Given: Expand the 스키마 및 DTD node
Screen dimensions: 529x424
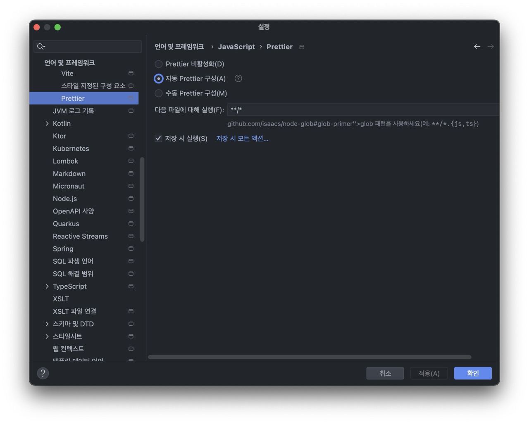Looking at the screenshot, I should coord(47,324).
